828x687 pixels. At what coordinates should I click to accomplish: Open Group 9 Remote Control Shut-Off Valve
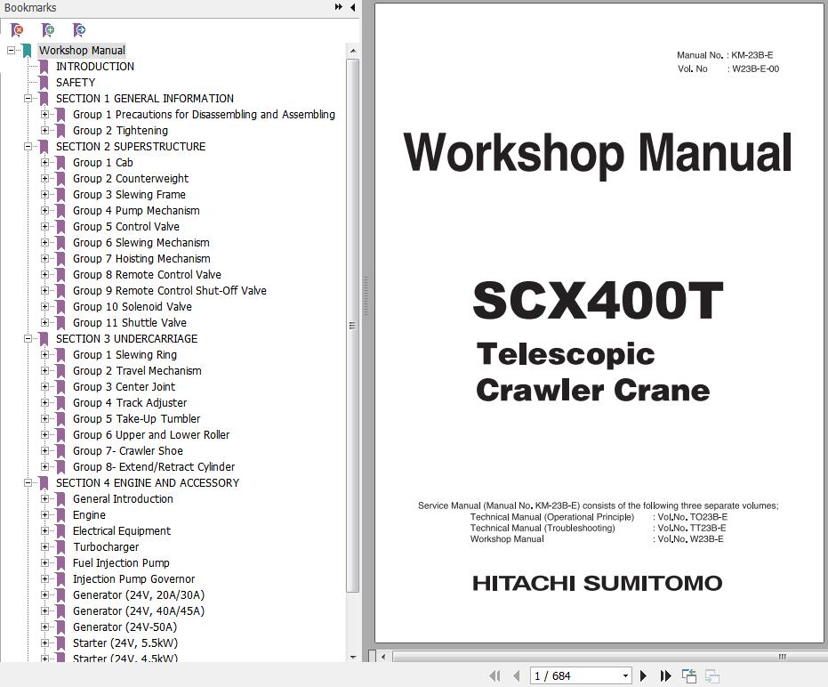[x=170, y=291]
